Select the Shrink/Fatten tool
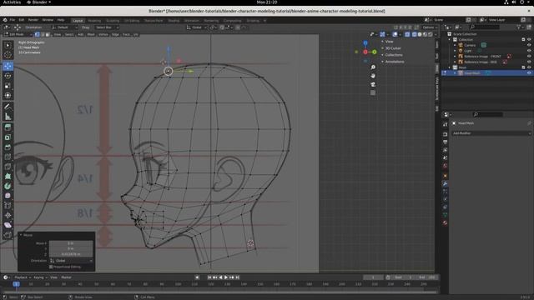This screenshot has height=300, width=534. 8,215
